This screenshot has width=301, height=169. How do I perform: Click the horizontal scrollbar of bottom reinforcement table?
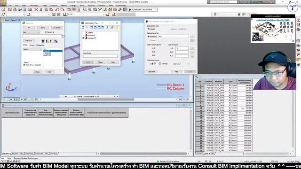pyautogui.click(x=143, y=154)
